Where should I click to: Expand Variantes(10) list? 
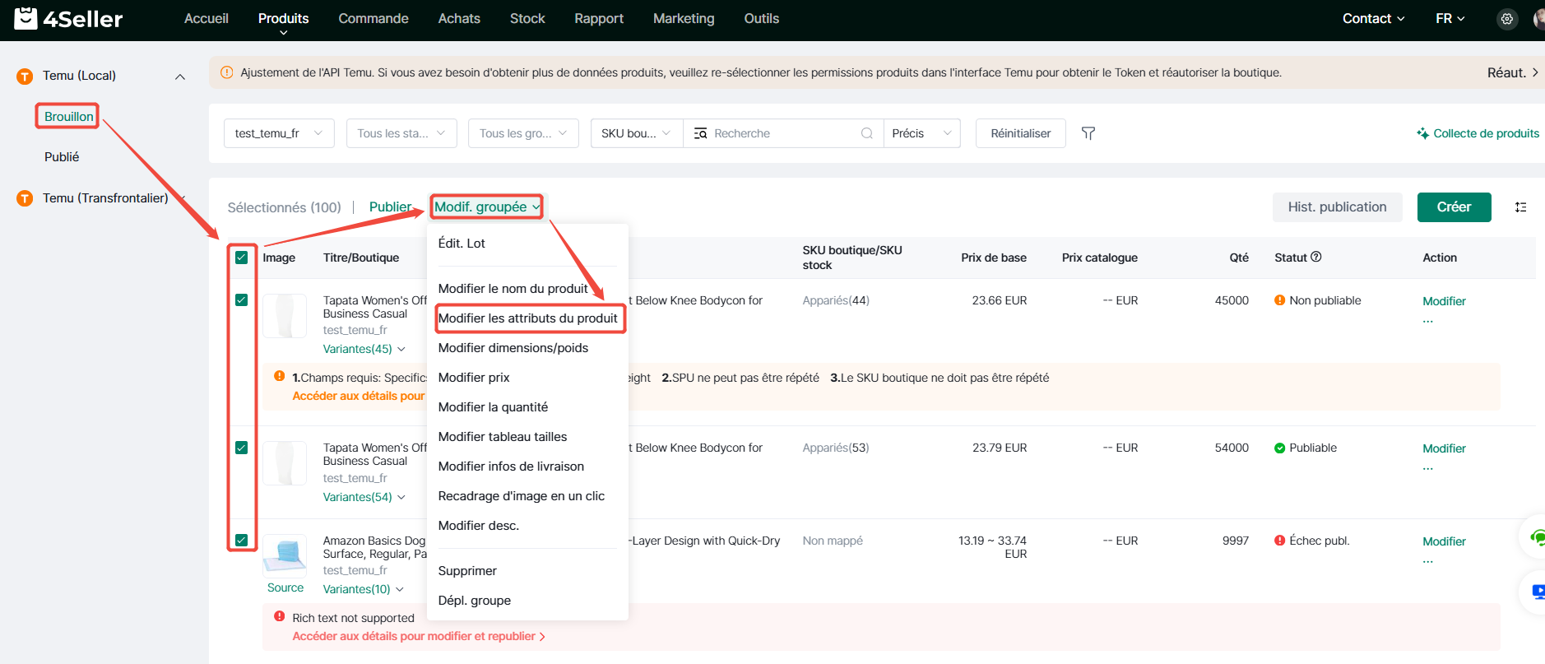(363, 589)
